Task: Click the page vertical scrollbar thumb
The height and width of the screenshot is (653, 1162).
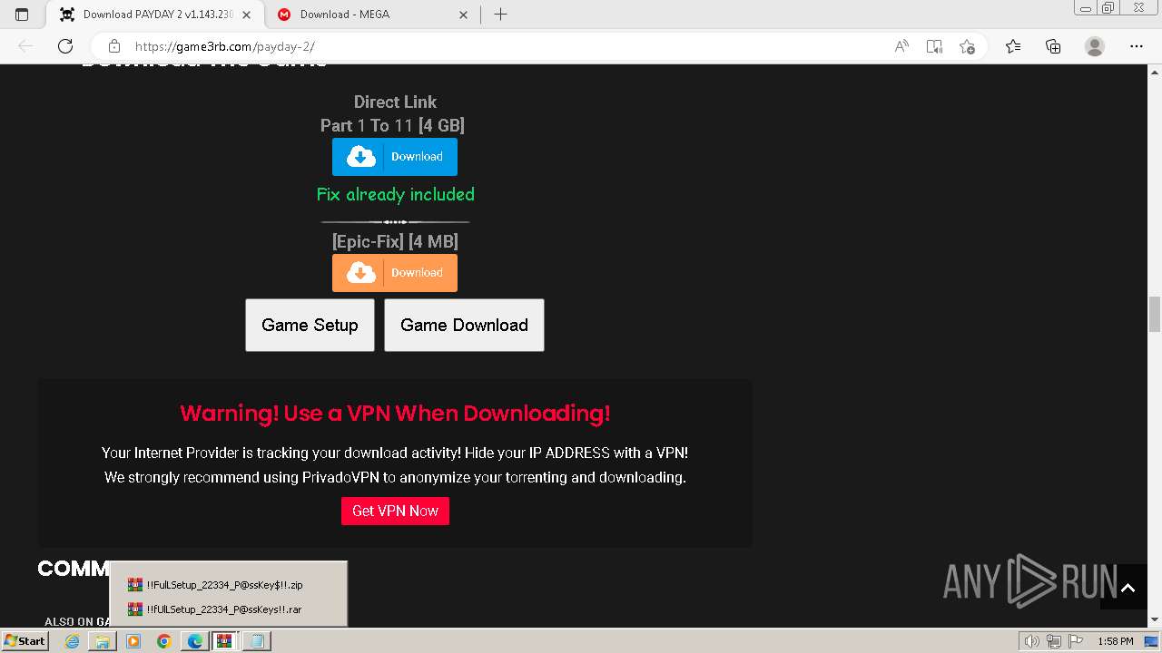Action: pyautogui.click(x=1155, y=314)
